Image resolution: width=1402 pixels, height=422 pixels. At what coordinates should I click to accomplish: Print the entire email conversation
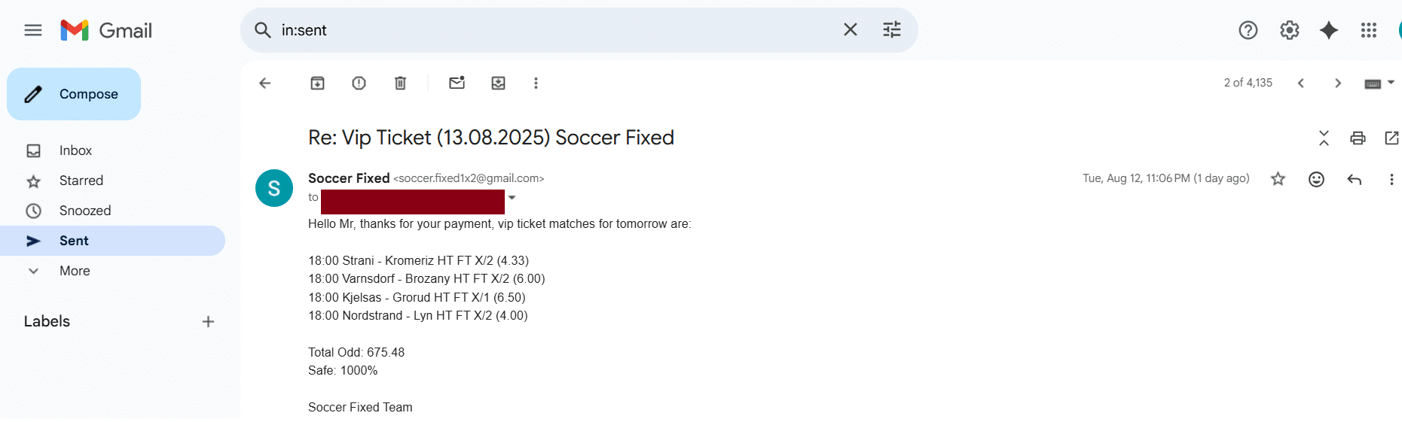coord(1358,138)
